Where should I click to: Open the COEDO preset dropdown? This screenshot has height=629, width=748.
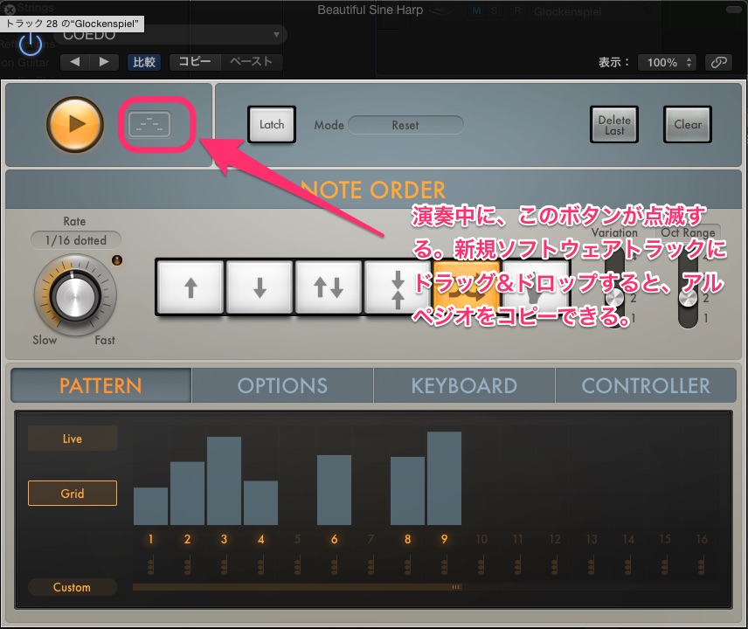coord(170,35)
